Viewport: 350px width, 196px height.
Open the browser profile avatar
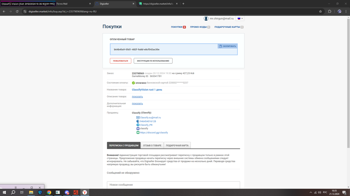pos(339,11)
